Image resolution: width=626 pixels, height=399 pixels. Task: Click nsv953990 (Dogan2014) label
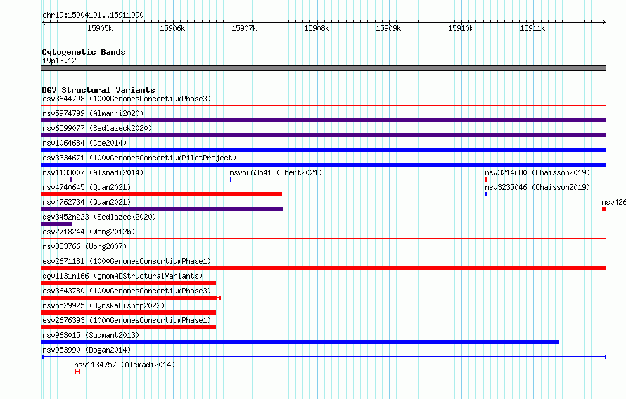point(87,350)
